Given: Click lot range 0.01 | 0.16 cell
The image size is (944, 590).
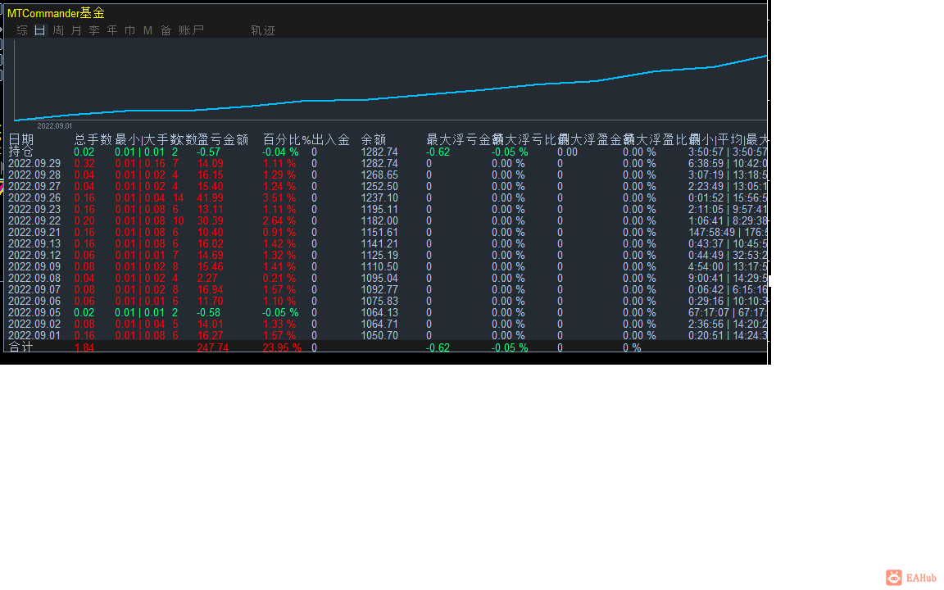Looking at the screenshot, I should [139, 163].
